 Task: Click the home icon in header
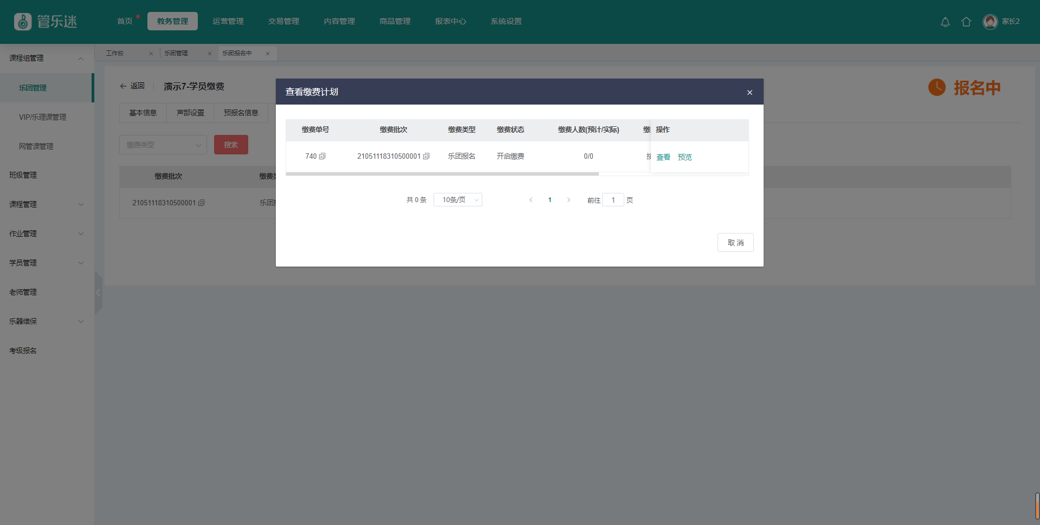click(966, 22)
